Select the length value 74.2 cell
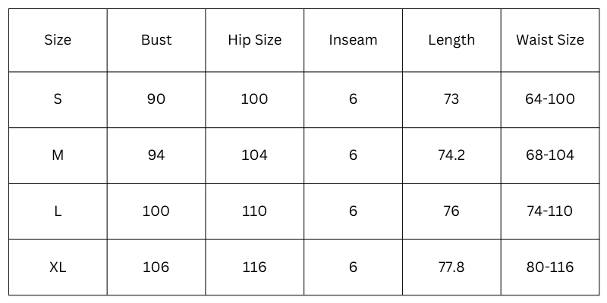The height and width of the screenshot is (303, 607). pyautogui.click(x=451, y=155)
